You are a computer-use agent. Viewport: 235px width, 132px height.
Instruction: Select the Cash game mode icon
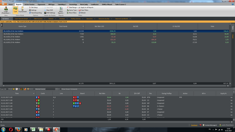pyautogui.click(x=15, y=10)
